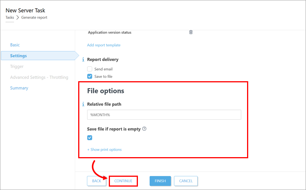
Task: Focus the Relative file path field
Action: click(x=164, y=115)
